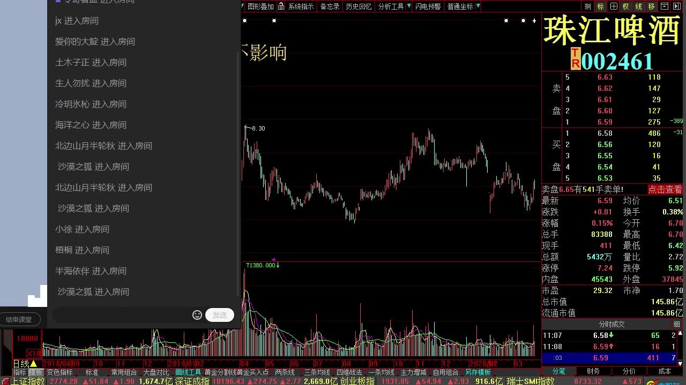Image resolution: width=686 pixels, height=385 pixels.
Task: Switch to the 财务 tab
Action: point(593,371)
